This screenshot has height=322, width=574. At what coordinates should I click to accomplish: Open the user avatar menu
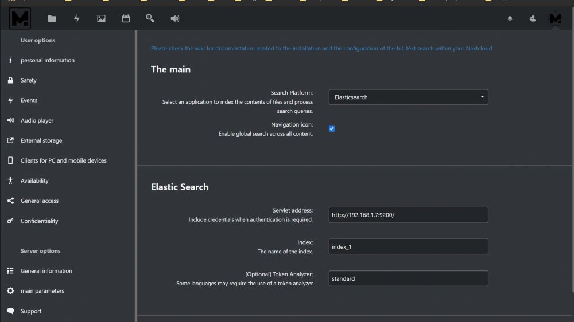coord(555,18)
